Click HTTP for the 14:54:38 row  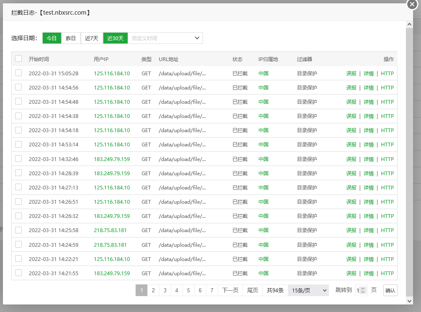click(388, 116)
